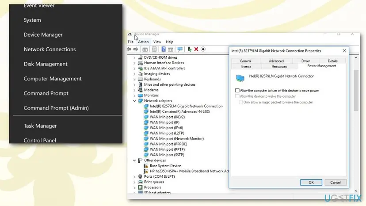This screenshot has height=206, width=366.
Task: Click the Ports (COM & LPT) category icon
Action: click(x=140, y=176)
